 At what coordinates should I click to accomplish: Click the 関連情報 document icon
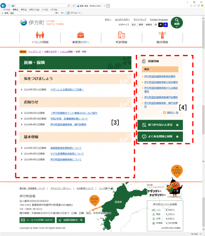pyautogui.click(x=143, y=61)
